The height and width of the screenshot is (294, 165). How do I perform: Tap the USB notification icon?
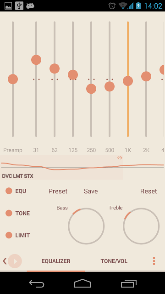click(x=19, y=6)
